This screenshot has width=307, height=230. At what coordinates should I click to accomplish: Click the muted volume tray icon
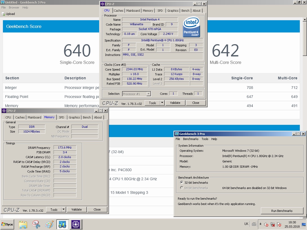pyautogui.click(x=266, y=224)
